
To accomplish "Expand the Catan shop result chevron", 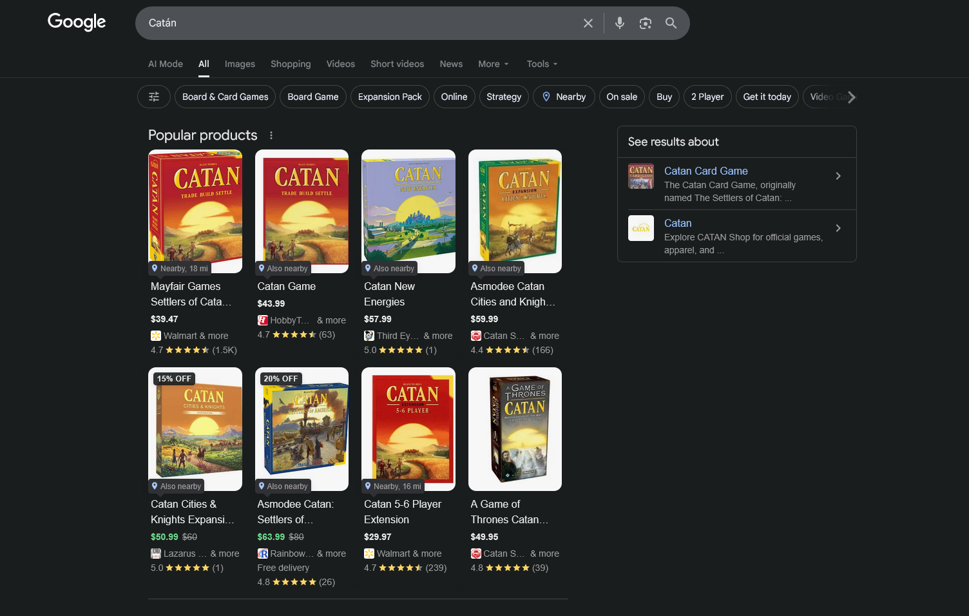I will coord(838,228).
